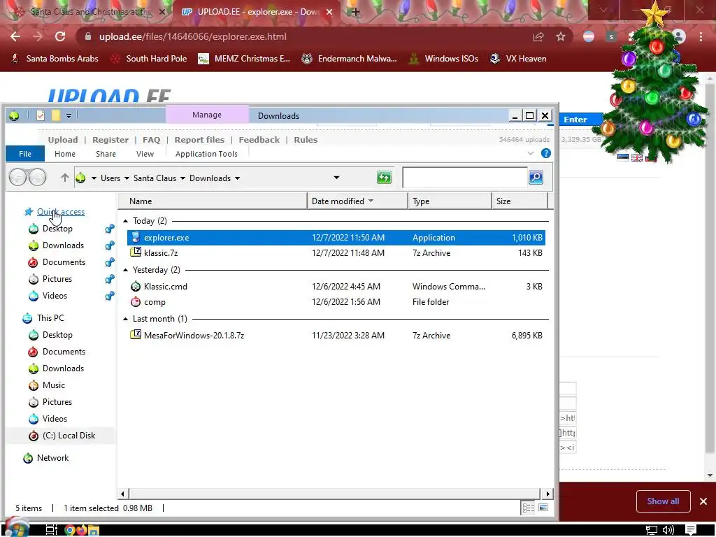Open Endermanch Malwa... bookmark
Viewport: 716px width, 537px height.
[349, 59]
